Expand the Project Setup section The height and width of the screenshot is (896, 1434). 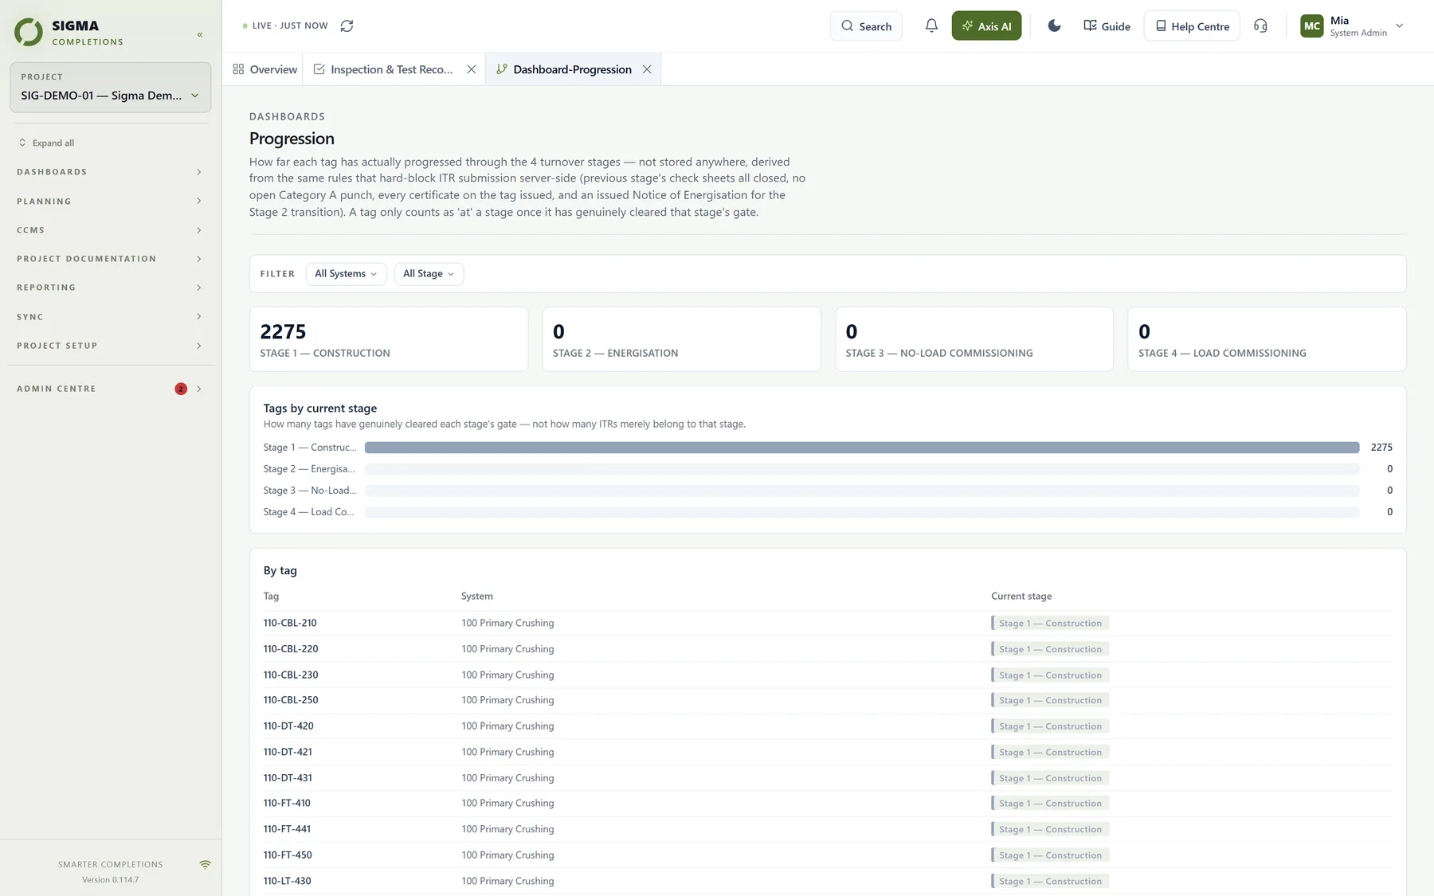(110, 346)
